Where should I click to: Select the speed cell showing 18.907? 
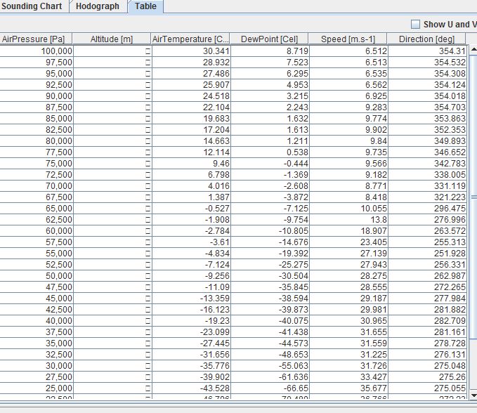(x=350, y=231)
